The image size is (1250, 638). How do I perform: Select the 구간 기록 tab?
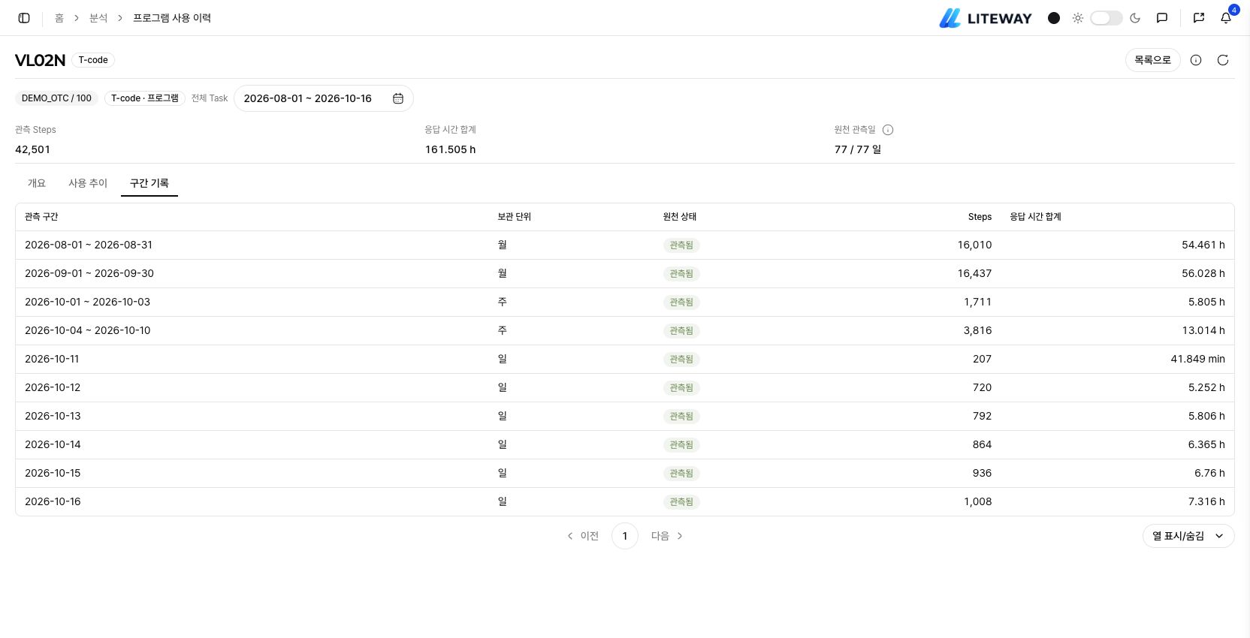pyautogui.click(x=149, y=183)
